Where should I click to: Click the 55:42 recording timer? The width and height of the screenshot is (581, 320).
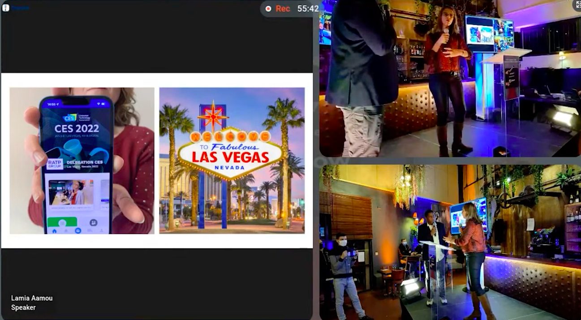[308, 9]
